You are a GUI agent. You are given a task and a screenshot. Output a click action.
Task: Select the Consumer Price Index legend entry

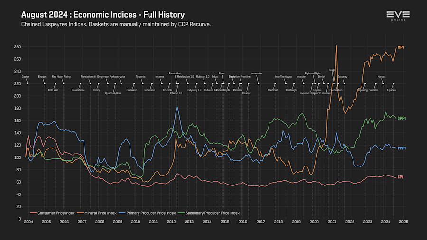click(52, 213)
